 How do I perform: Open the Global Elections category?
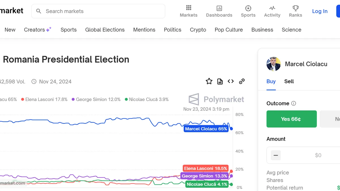click(x=105, y=30)
